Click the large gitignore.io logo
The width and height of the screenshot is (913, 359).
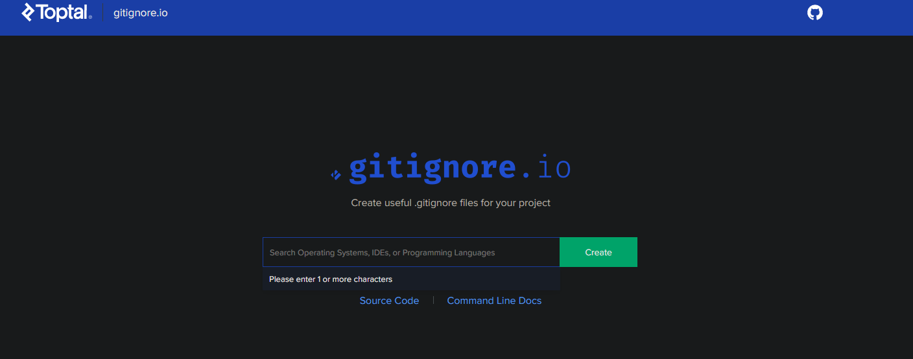451,167
